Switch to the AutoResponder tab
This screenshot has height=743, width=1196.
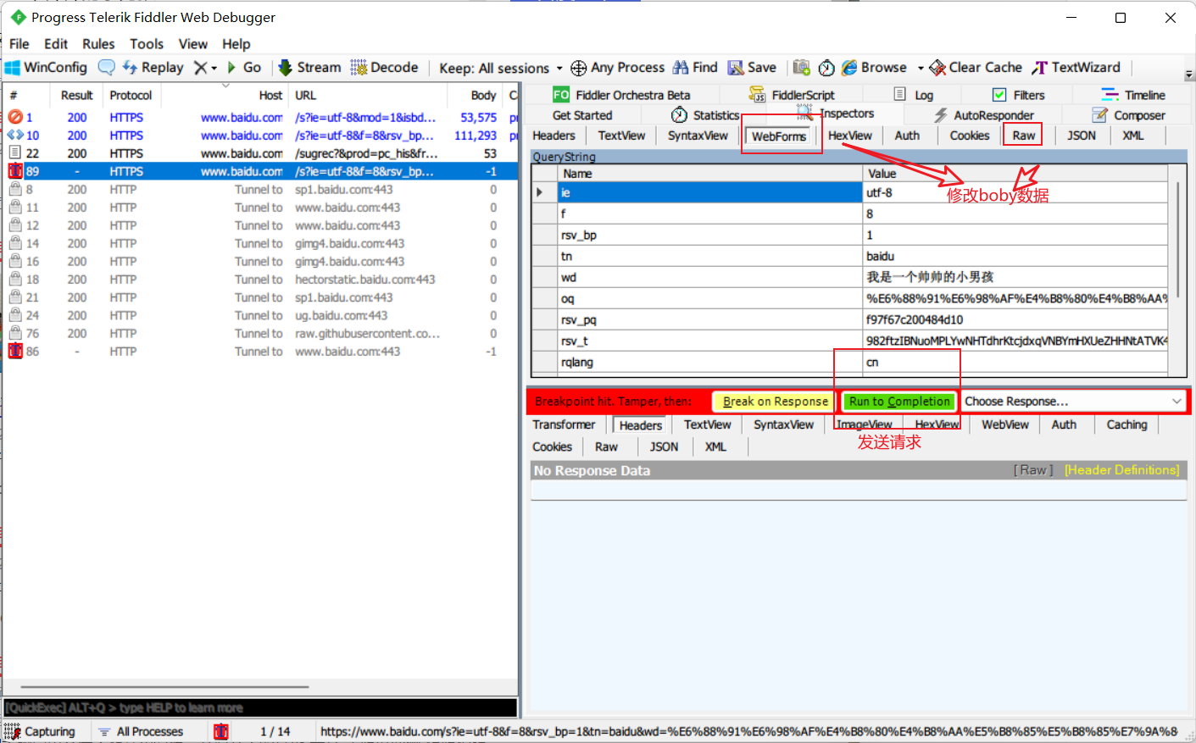[x=984, y=115]
